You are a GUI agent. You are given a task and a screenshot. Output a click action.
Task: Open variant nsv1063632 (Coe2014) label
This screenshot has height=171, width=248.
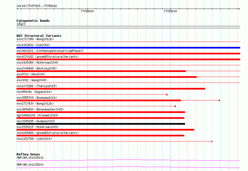point(33,45)
